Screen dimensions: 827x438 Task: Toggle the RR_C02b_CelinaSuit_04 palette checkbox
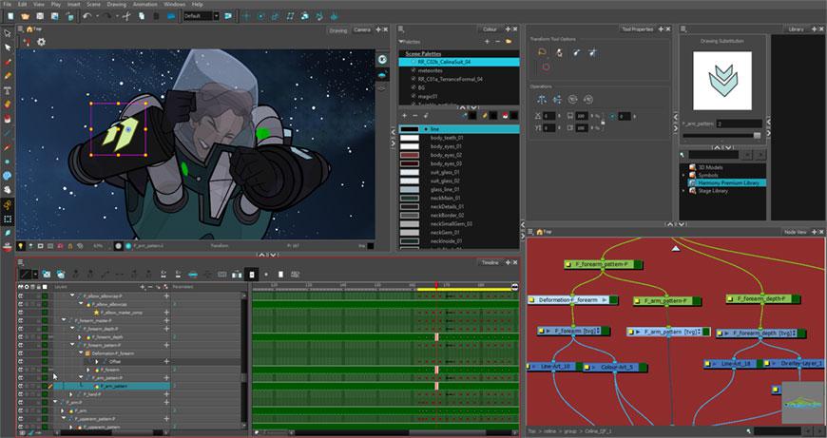413,62
